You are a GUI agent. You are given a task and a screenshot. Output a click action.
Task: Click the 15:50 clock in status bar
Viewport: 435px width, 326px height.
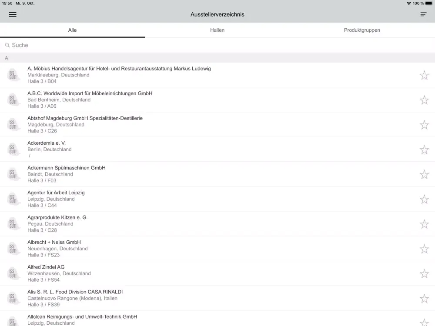(x=7, y=3)
